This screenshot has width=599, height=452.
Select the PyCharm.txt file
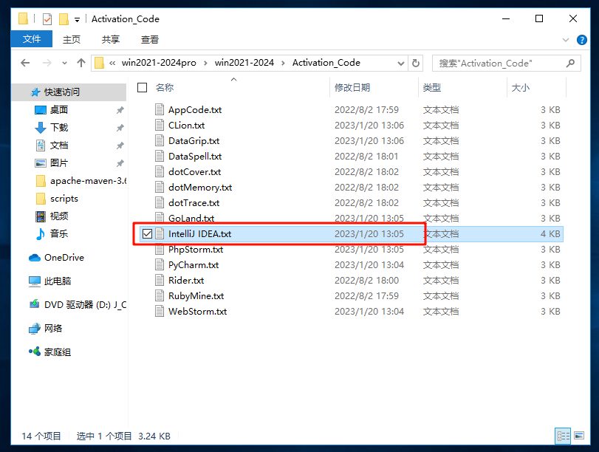(194, 265)
